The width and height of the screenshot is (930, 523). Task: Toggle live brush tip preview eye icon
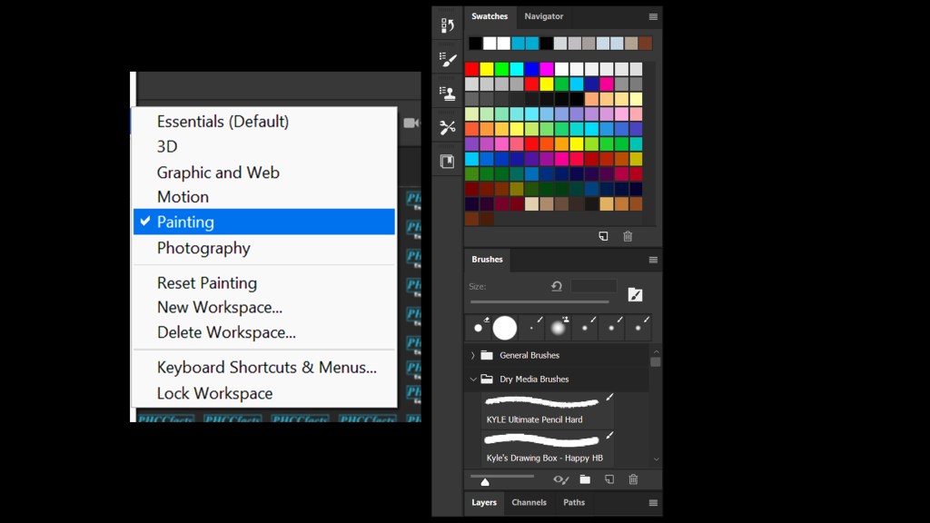coord(560,479)
